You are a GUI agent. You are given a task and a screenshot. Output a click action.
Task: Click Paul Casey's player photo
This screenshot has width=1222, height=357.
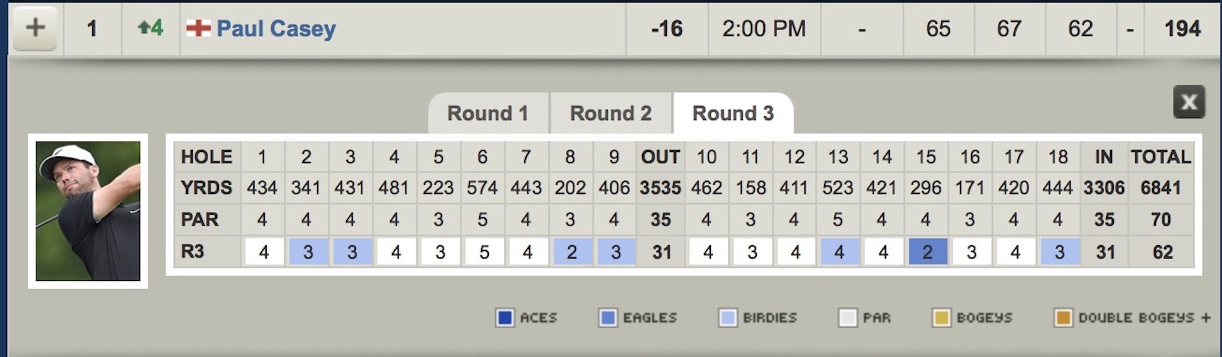click(88, 211)
